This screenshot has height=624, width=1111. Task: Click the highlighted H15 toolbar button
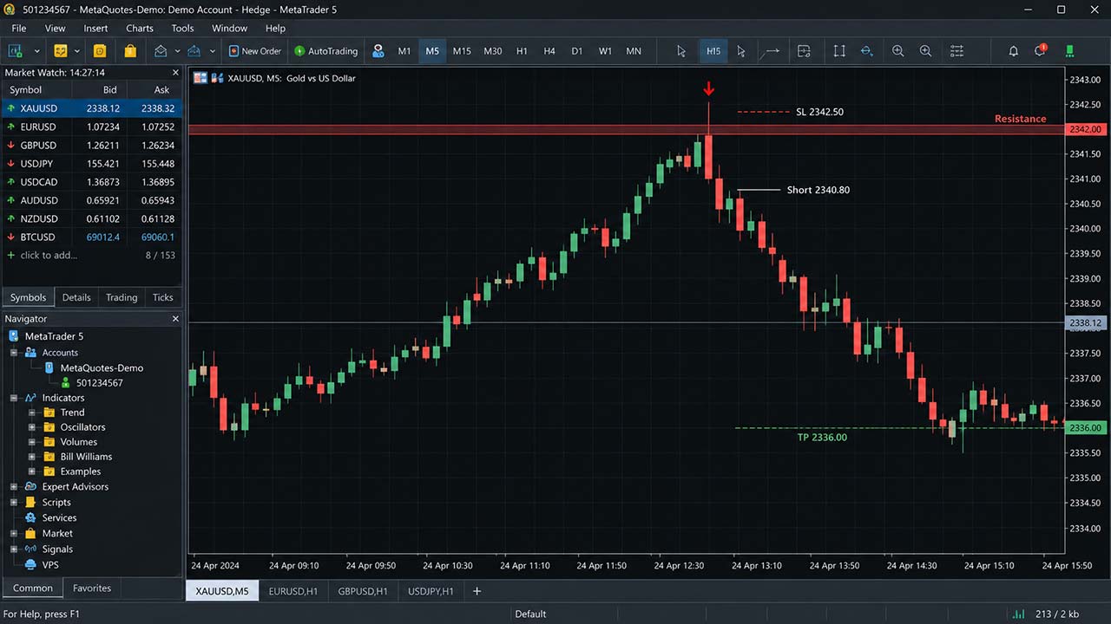click(713, 51)
